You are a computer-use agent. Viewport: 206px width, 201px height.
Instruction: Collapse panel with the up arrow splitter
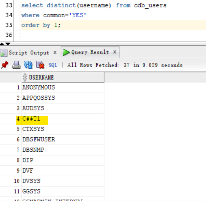pos(2,44)
